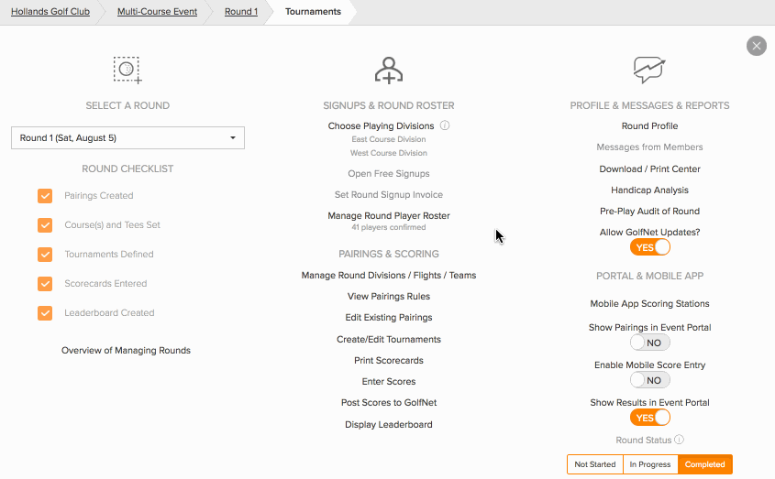This screenshot has width=775, height=479.
Task: Open the Round 1 (Sat, August 5) dropdown
Action: (x=127, y=137)
